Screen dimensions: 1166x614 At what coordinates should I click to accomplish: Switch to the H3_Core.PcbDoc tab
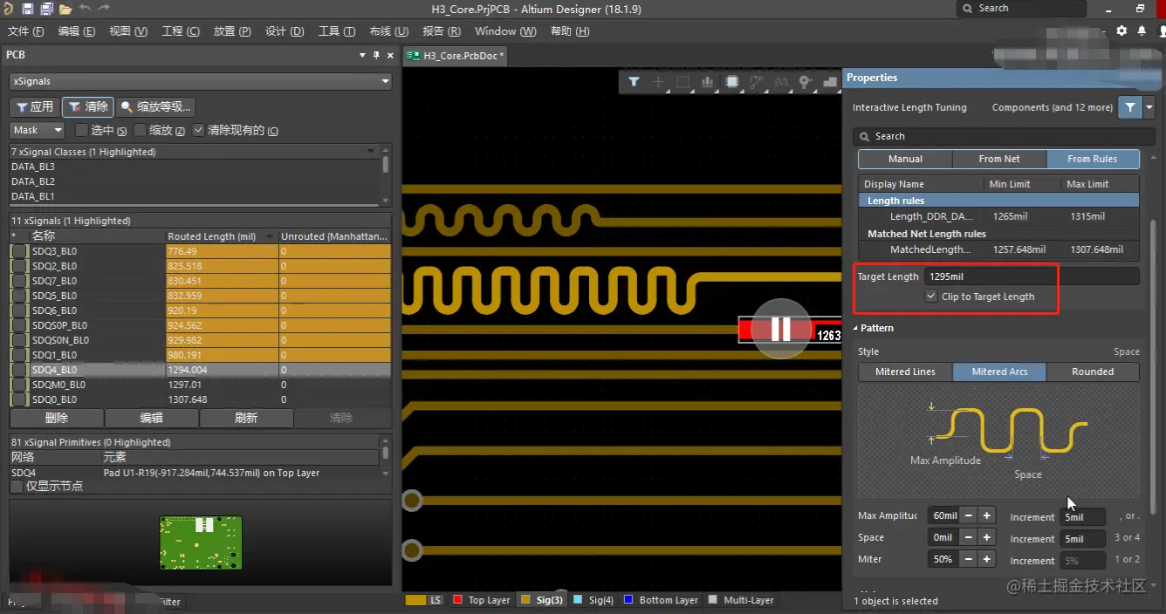click(x=456, y=56)
